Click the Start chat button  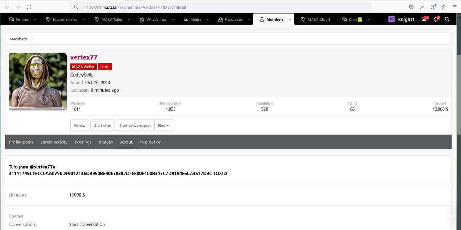(x=102, y=125)
